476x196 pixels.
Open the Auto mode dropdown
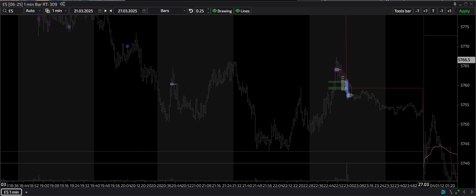[34, 11]
